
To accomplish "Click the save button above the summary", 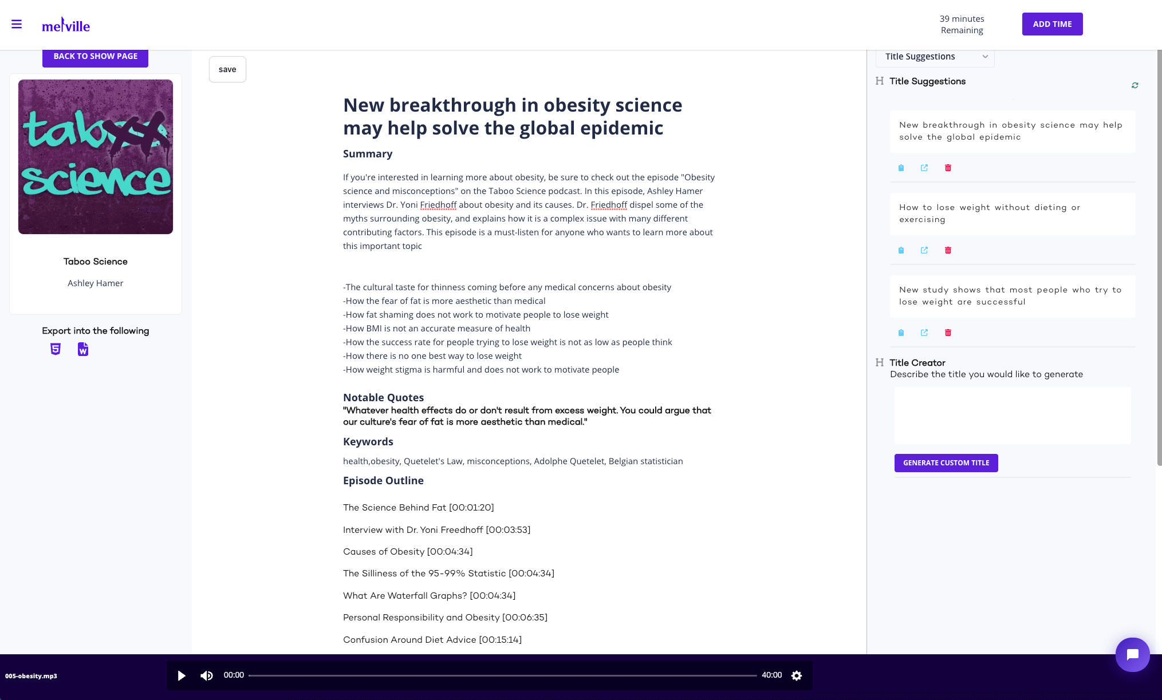I will [227, 69].
